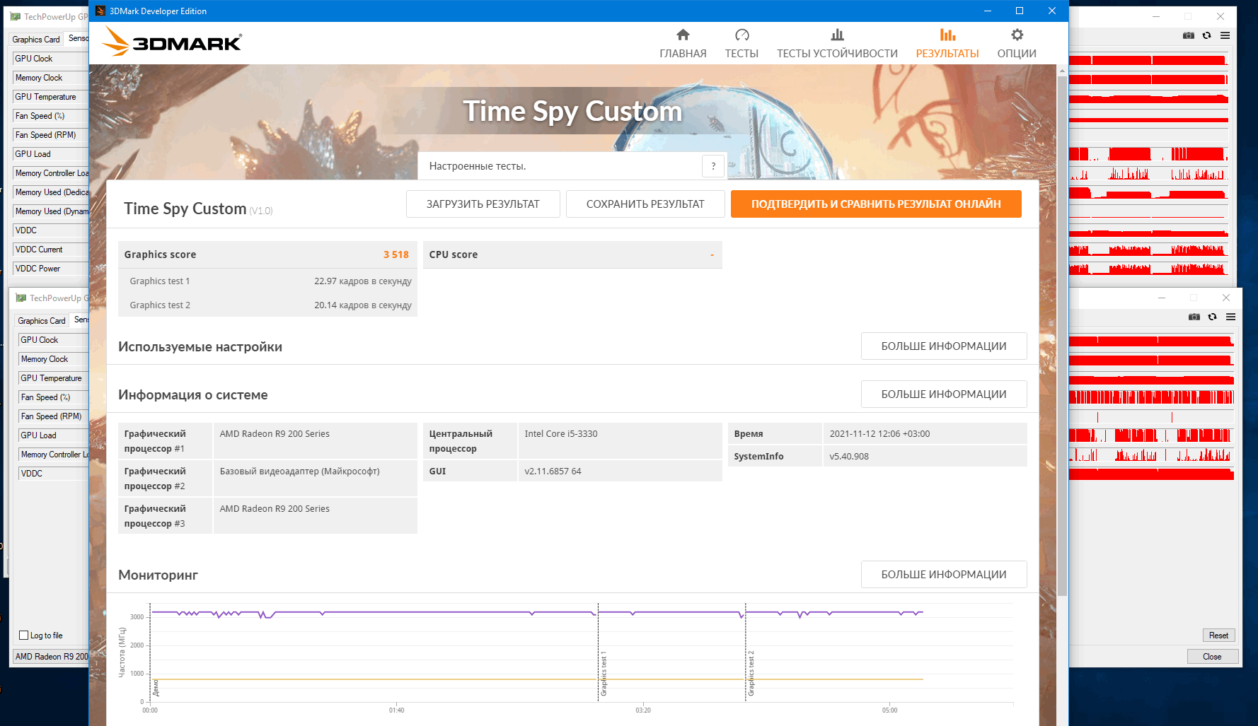The height and width of the screenshot is (726, 1258).
Task: Switch to Graphics Card tab in lower GPU-Z
Action: pyautogui.click(x=41, y=321)
